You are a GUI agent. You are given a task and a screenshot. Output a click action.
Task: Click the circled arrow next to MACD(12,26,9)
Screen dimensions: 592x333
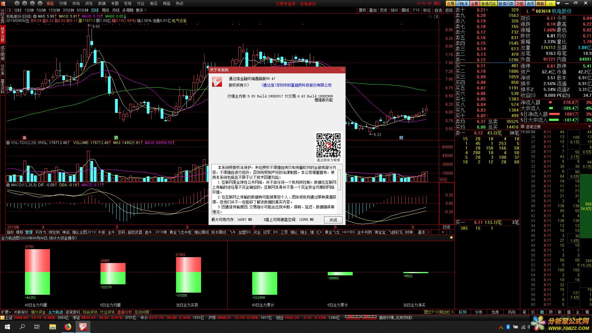[8, 185]
